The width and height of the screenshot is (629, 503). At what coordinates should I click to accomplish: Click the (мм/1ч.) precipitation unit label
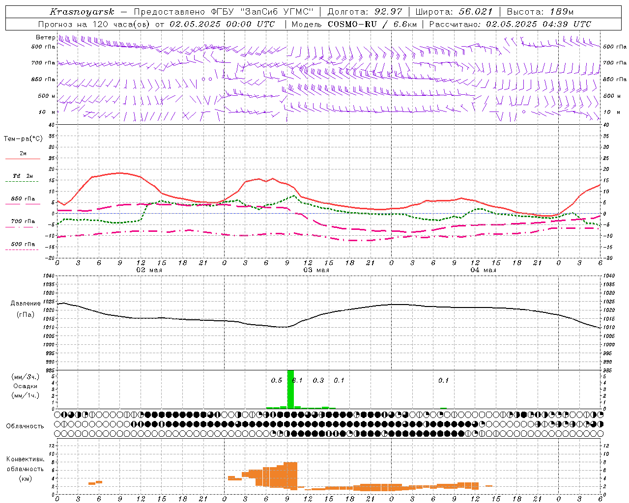click(25, 395)
